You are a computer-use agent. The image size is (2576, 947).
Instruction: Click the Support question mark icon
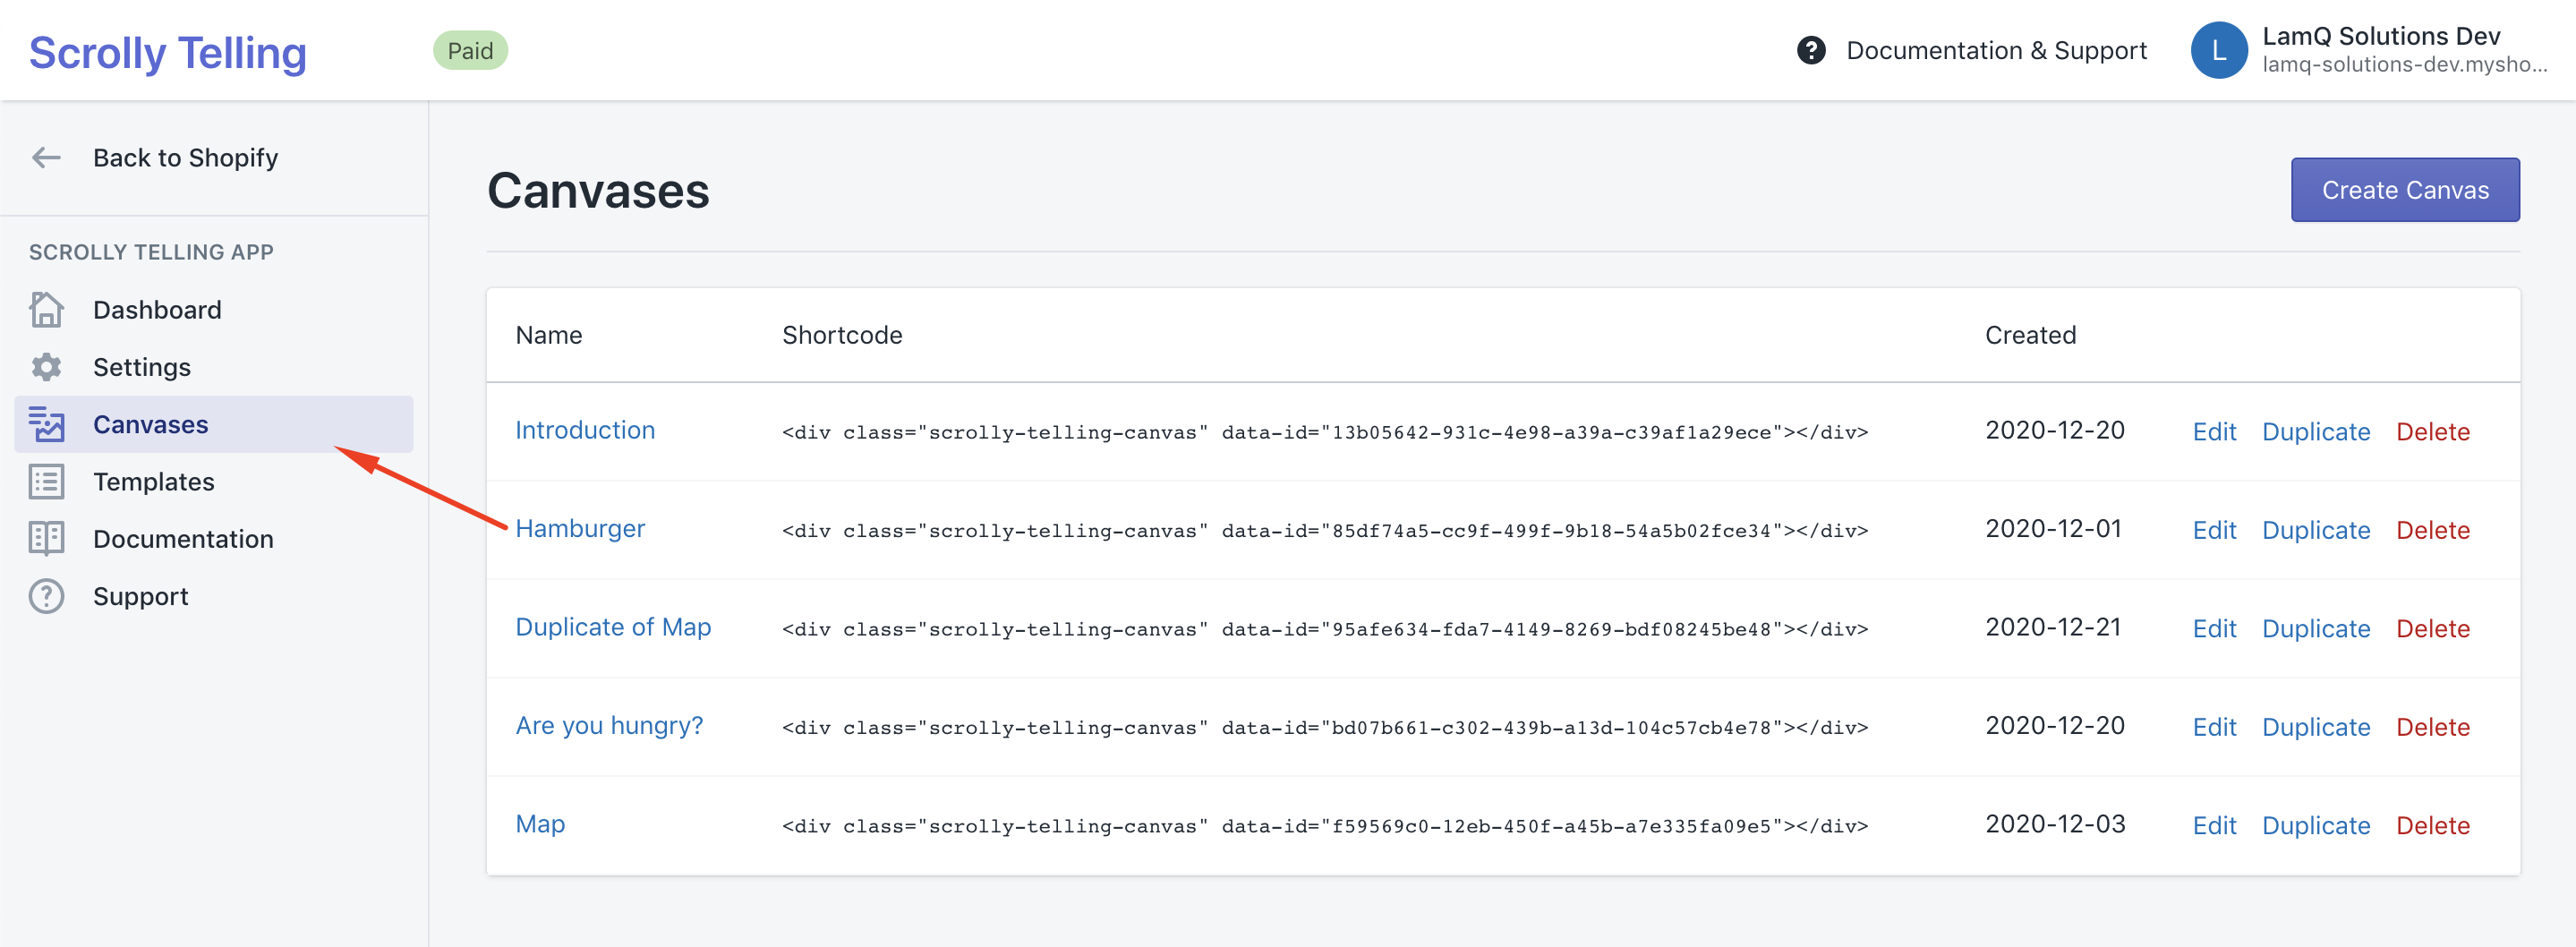point(46,596)
